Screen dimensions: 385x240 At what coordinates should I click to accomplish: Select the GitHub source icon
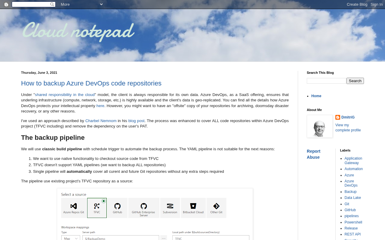pos(117,206)
